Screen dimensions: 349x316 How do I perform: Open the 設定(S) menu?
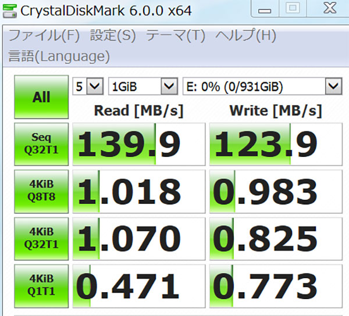pos(113,35)
